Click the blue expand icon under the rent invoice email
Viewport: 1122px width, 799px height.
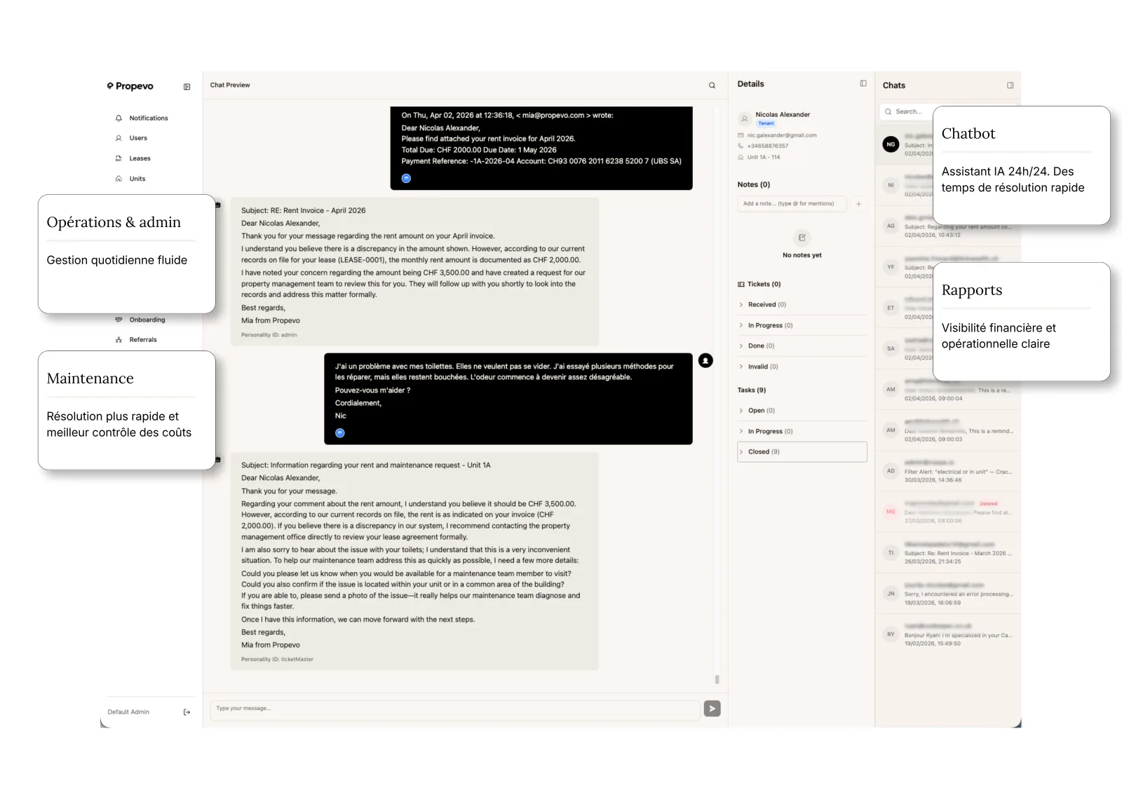(405, 178)
